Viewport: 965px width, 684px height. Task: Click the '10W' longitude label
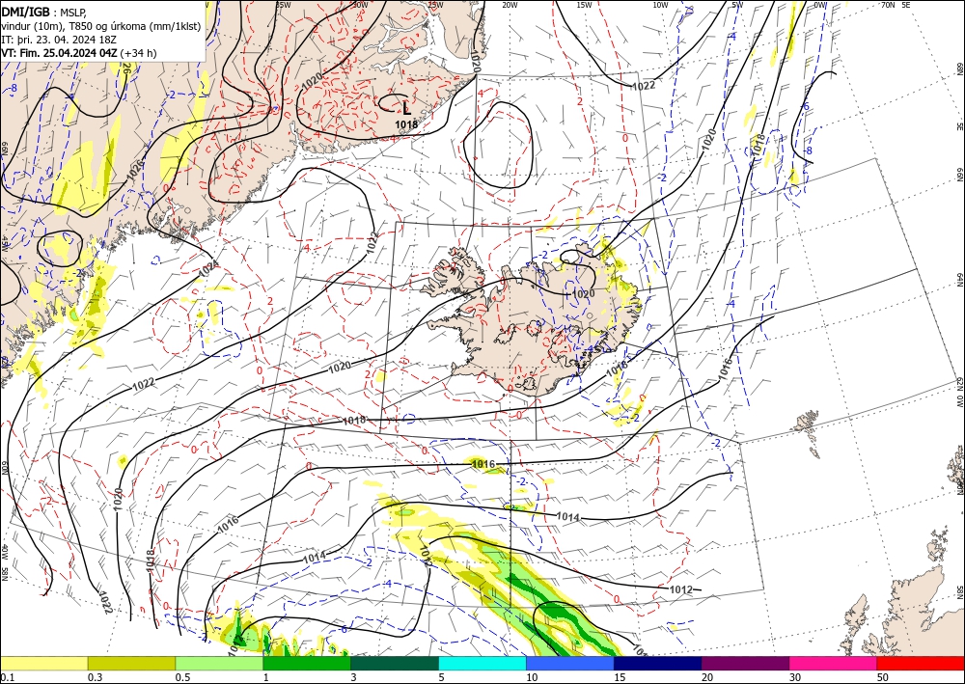[660, 5]
